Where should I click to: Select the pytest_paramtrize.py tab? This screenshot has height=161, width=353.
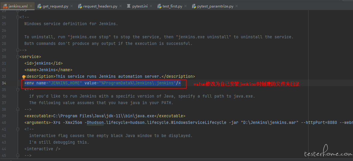click(x=215, y=6)
